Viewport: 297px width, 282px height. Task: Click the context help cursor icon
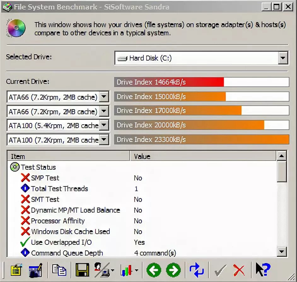263,269
